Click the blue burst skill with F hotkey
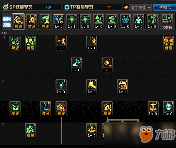The height and width of the screenshot is (148, 176). click(46, 107)
